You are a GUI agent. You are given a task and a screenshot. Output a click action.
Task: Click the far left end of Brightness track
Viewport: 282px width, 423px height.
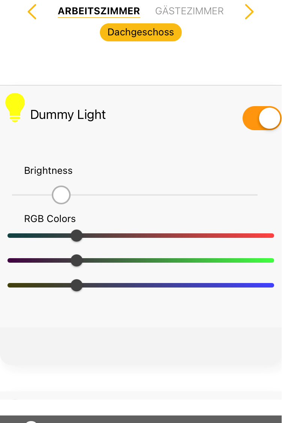click(14, 195)
